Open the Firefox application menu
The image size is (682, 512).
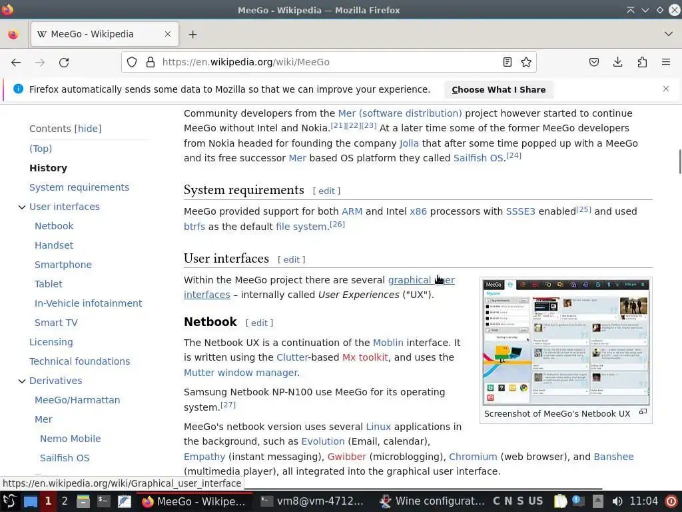[x=666, y=62]
